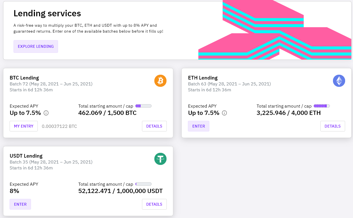View Details of the USDT Lending batch
The width and height of the screenshot is (353, 218).
[x=154, y=204]
